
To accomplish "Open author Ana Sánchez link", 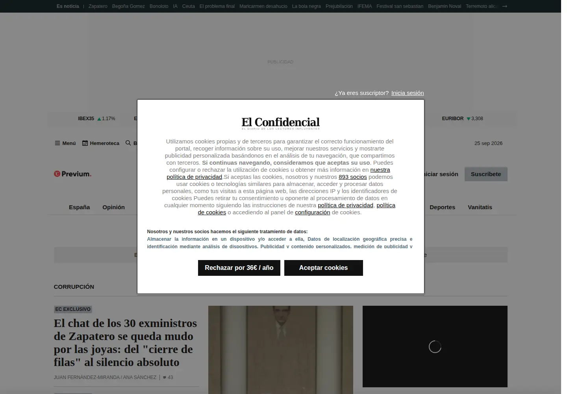I will click(140, 377).
